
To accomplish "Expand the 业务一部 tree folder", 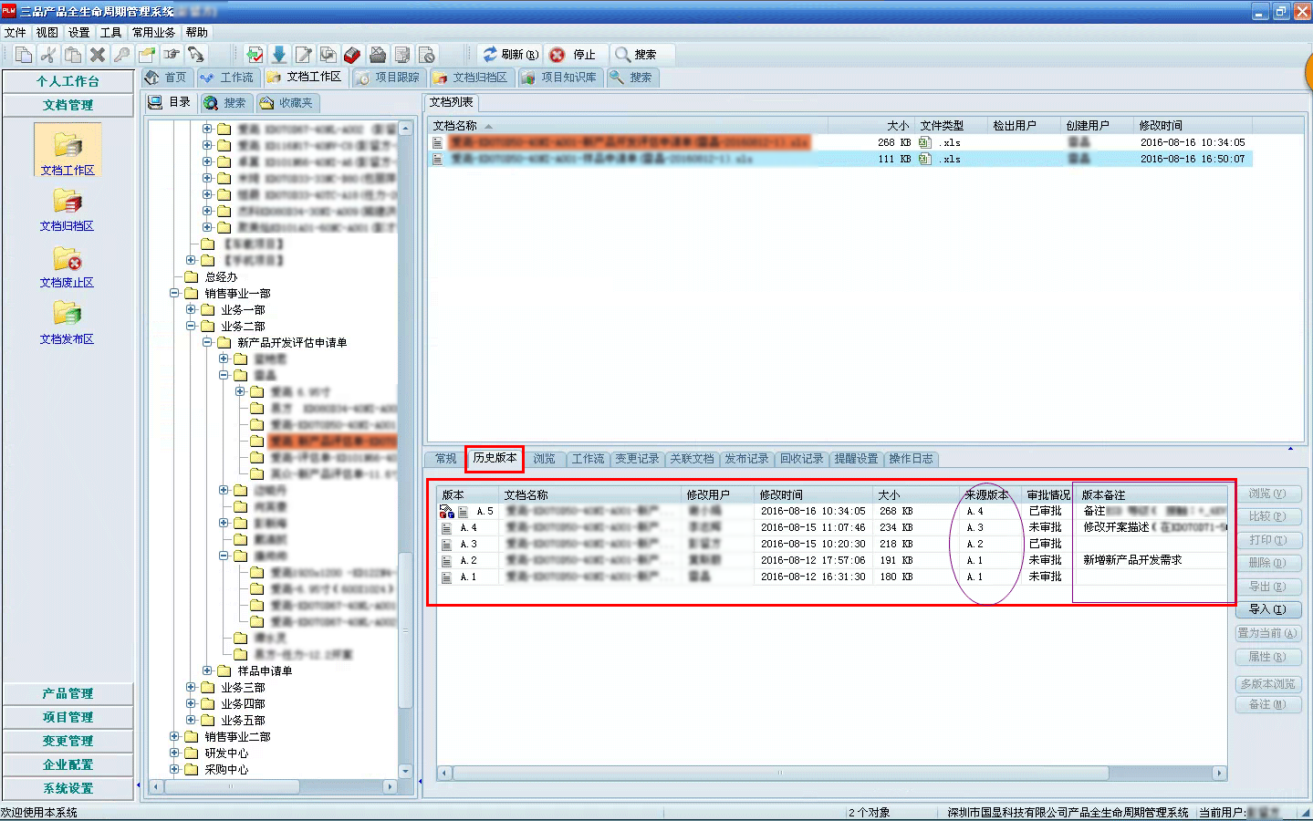I will [192, 310].
